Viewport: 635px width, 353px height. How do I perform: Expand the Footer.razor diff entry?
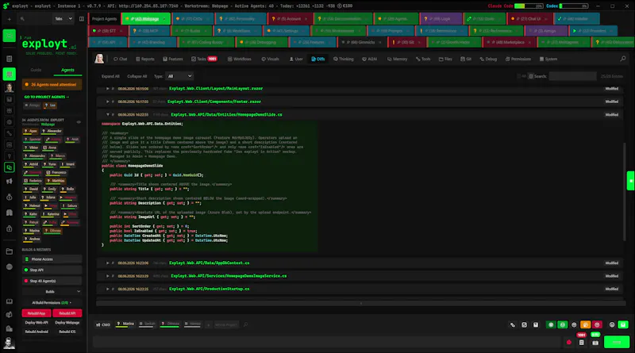(x=107, y=102)
